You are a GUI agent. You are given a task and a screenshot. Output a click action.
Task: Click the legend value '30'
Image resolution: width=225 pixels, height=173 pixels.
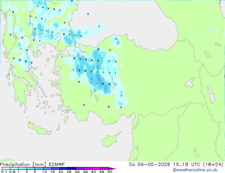(77, 172)
